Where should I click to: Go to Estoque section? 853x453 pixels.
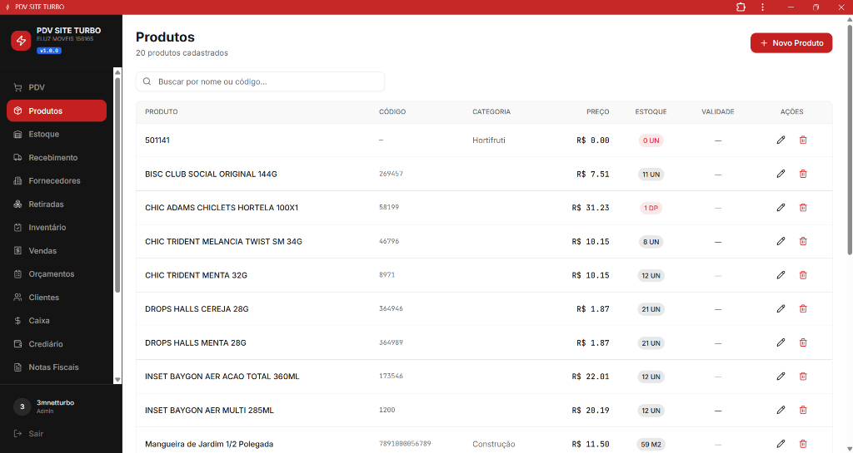click(57, 134)
